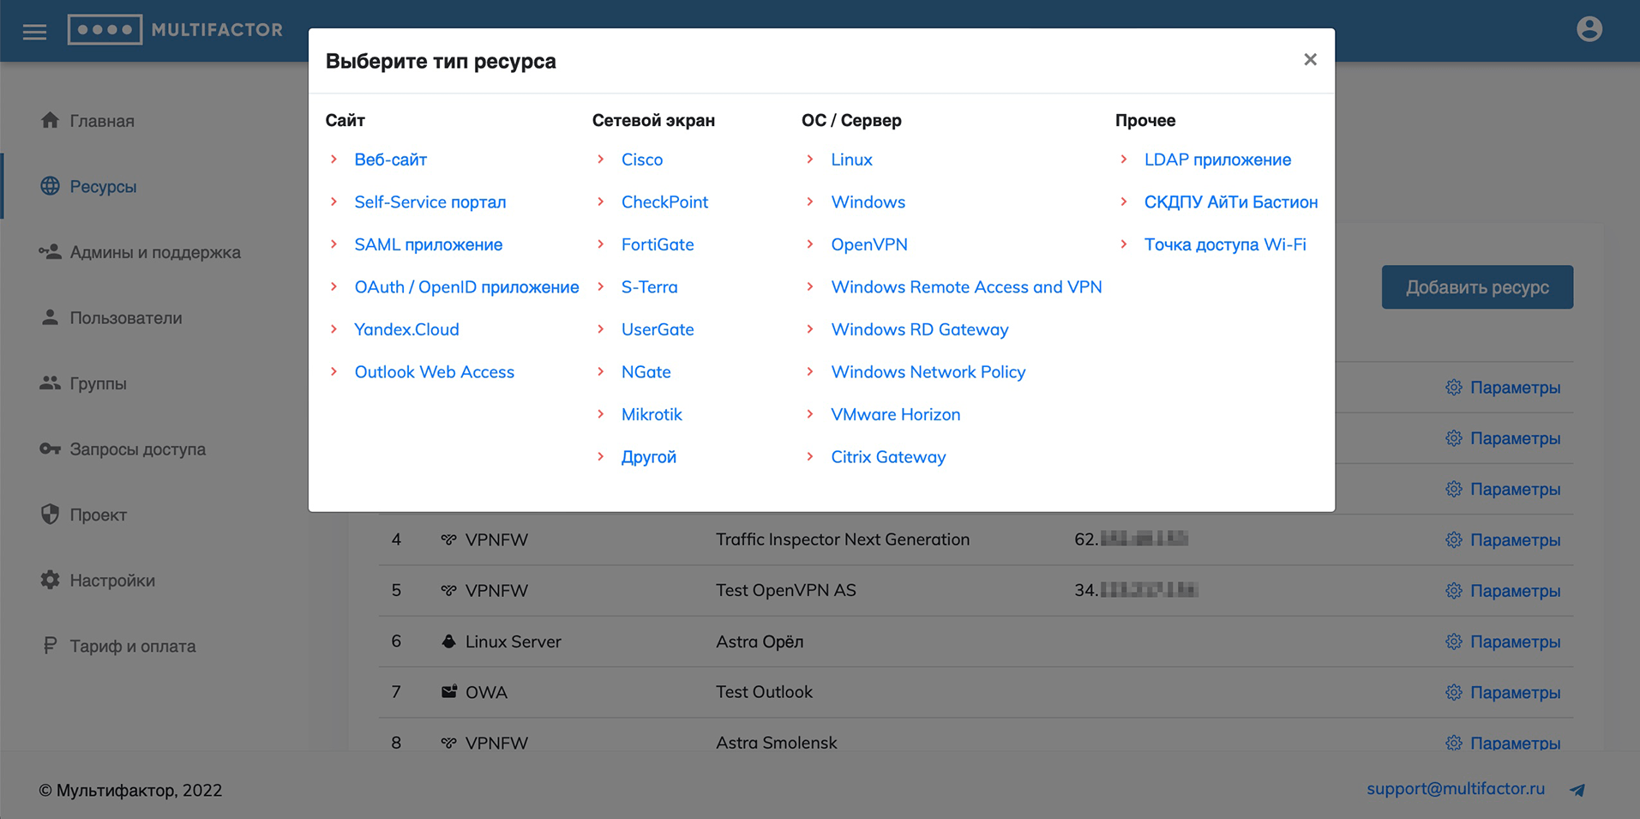Open the hamburger menu icon
The height and width of the screenshot is (819, 1640).
[x=34, y=32]
